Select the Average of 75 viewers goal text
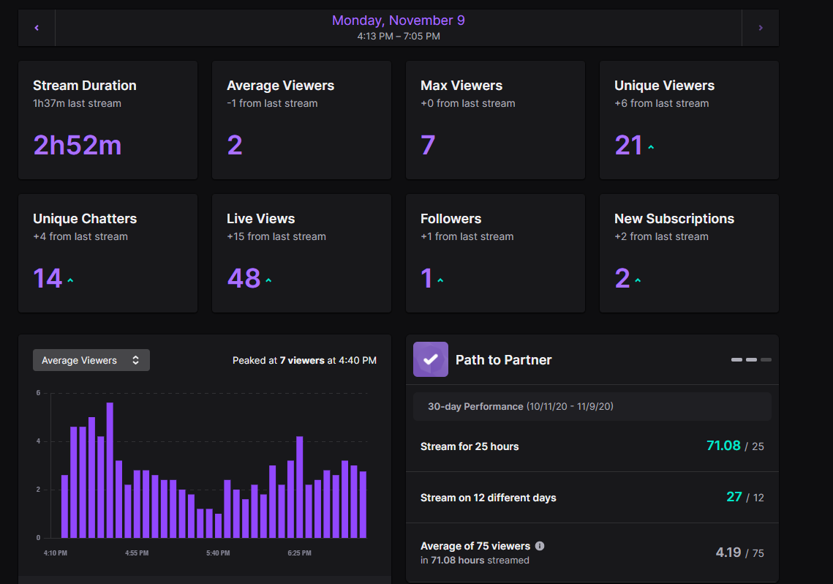 tap(475, 546)
